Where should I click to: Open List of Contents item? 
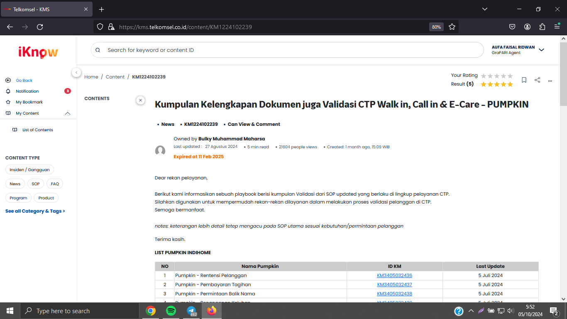pos(38,130)
